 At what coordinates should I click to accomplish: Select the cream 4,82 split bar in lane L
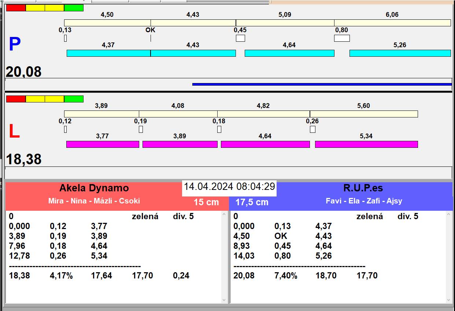(263, 114)
